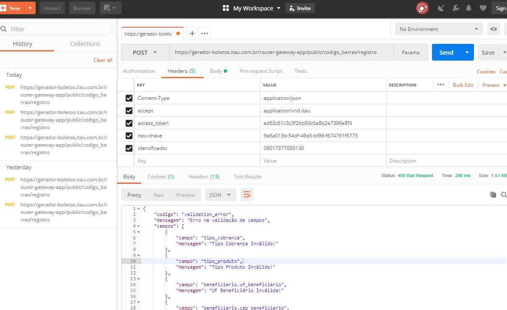Expand the No Environment dropdown
507x310 pixels.
pos(438,29)
